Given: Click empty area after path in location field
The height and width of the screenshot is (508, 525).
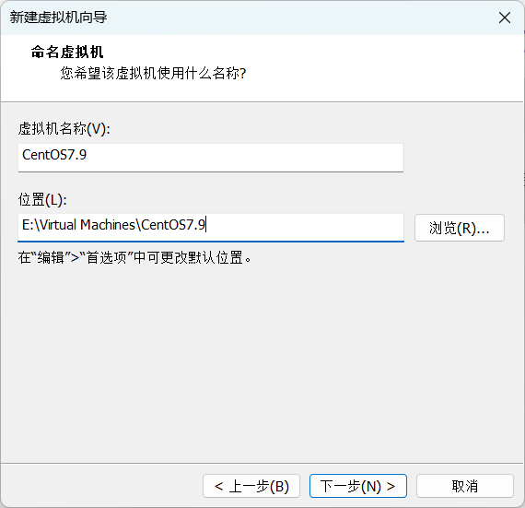Looking at the screenshot, I should tap(305, 227).
